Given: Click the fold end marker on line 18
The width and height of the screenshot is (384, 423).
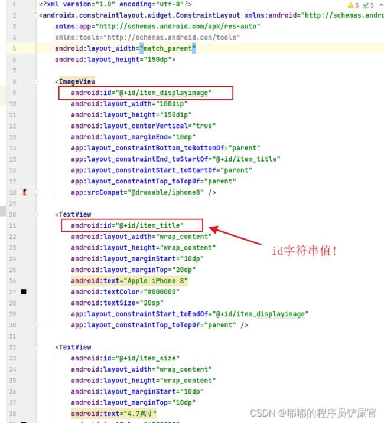Looking at the screenshot, I should pyautogui.click(x=35, y=192).
